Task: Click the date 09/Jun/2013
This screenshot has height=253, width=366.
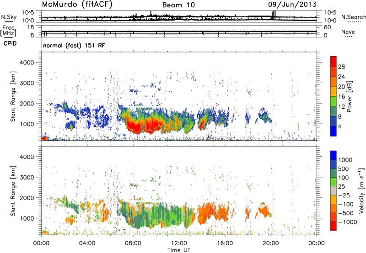Action: [292, 4]
